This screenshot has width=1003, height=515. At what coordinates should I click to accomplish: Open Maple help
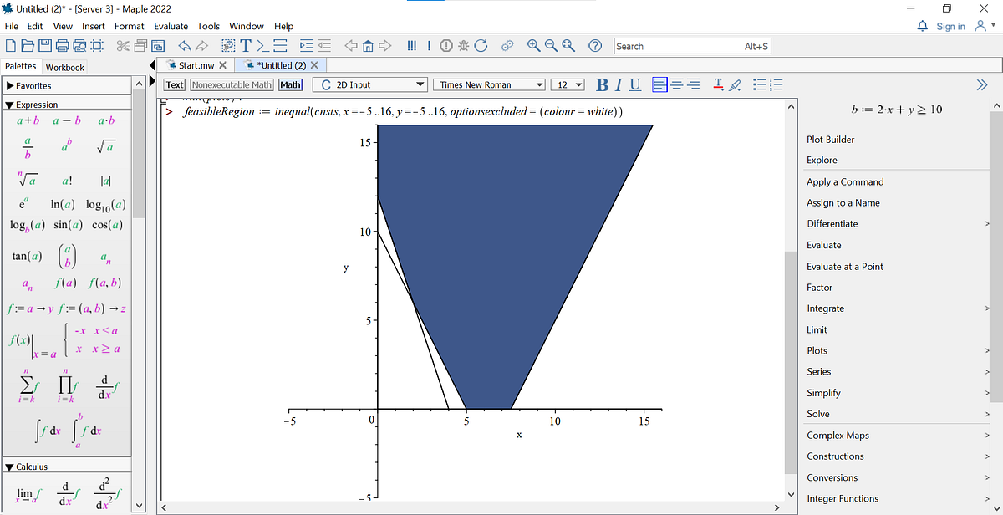[x=594, y=46]
